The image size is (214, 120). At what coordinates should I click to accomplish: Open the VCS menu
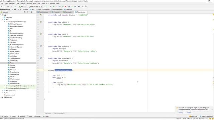47,4
